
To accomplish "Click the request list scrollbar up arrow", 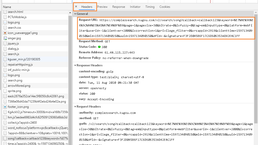I will click(x=70, y=13).
